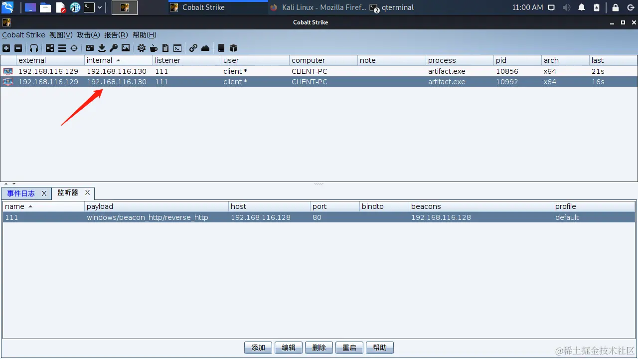Click the 11:00 AM panel clock
This screenshot has height=359, width=638.
pyautogui.click(x=527, y=7)
